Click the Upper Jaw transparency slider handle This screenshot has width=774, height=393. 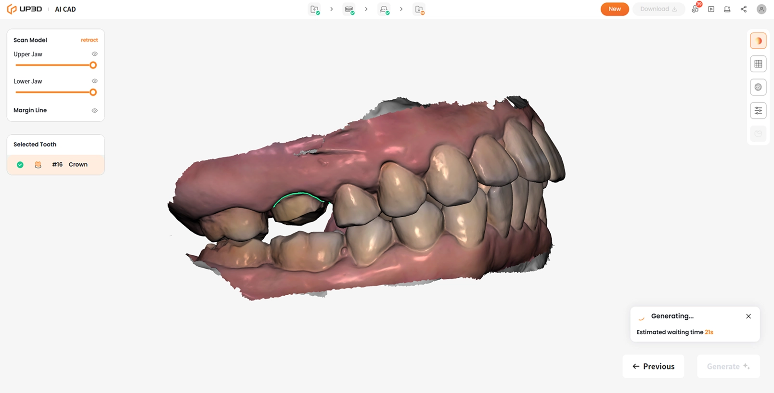[93, 65]
